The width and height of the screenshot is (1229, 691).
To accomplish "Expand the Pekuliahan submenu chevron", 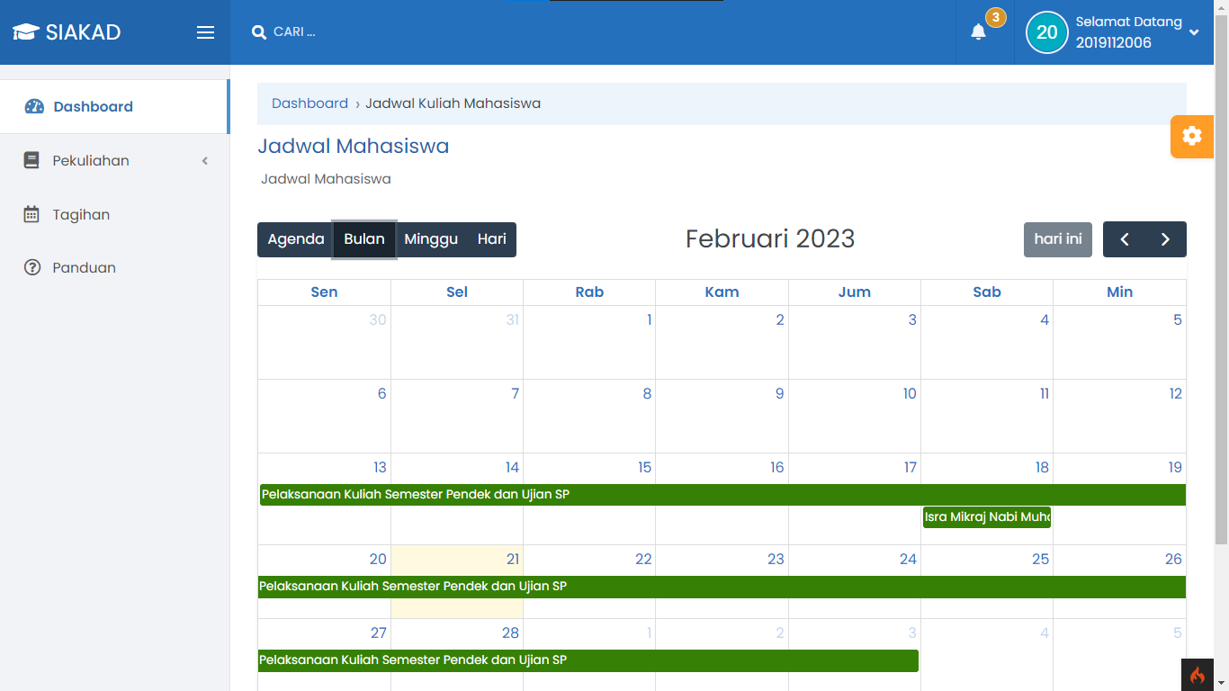I will [x=204, y=161].
